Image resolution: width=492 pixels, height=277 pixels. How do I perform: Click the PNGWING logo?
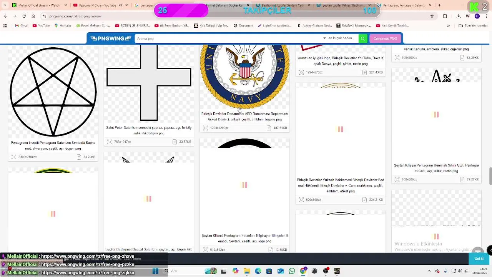pos(111,38)
